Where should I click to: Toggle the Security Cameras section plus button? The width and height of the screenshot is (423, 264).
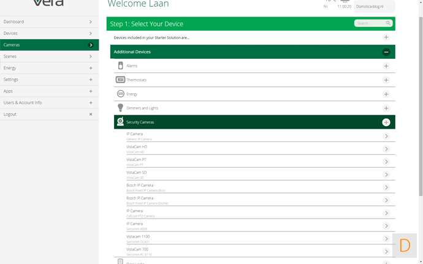pos(386,123)
